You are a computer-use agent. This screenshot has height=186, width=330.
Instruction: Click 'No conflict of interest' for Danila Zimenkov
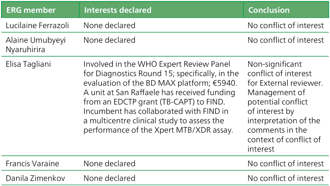tap(286, 178)
